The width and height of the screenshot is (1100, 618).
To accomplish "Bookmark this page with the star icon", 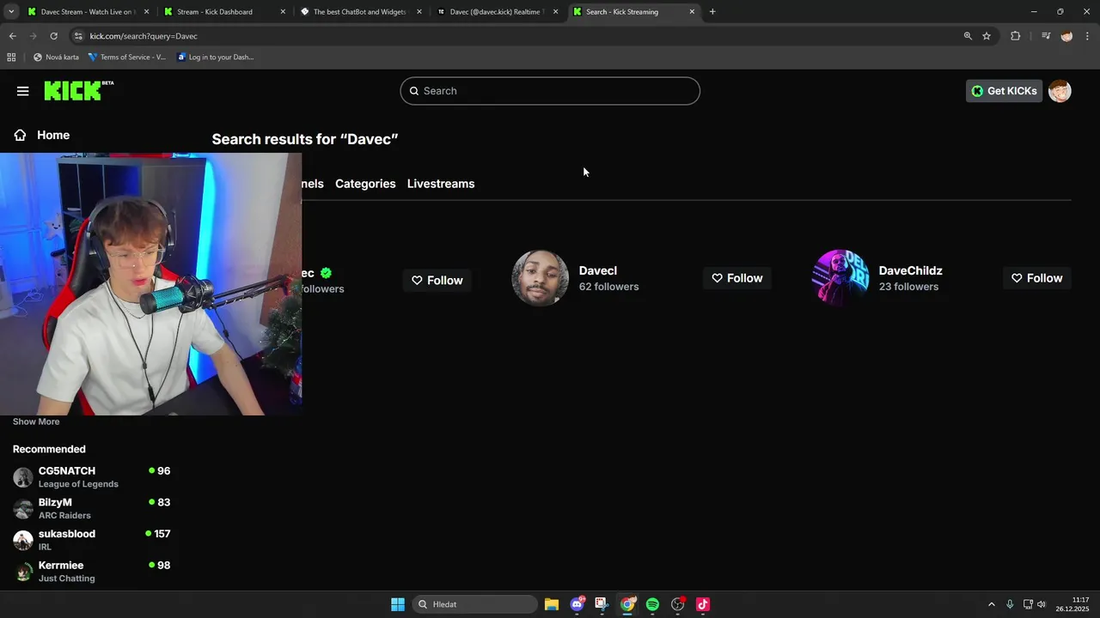I will click(987, 36).
